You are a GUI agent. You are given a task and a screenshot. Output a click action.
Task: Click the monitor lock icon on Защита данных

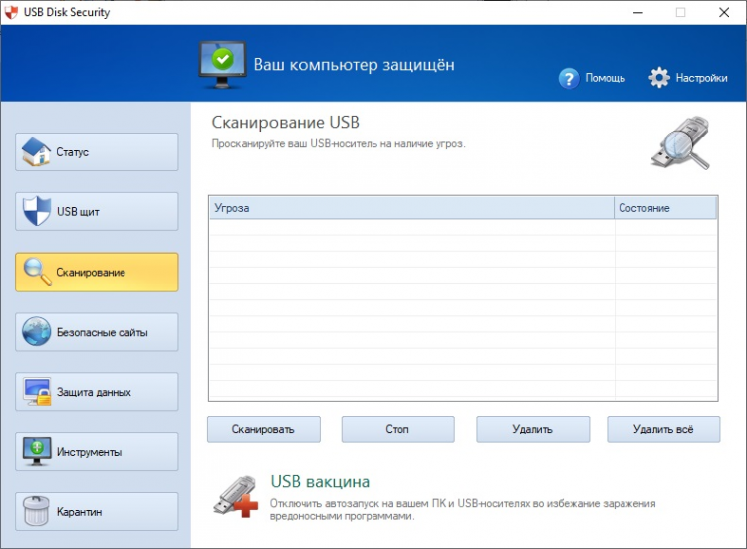(37, 392)
